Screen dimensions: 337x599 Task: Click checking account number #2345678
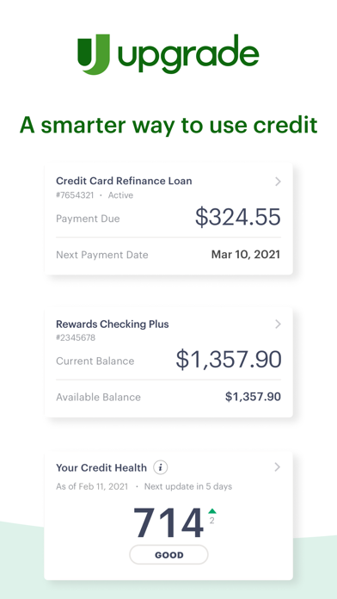tap(76, 337)
